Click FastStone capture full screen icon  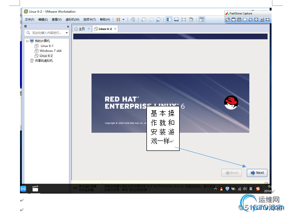(x=256, y=20)
